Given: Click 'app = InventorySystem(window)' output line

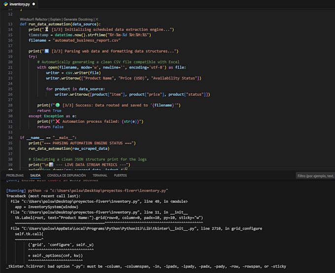Looking at the screenshot, I should (x=46, y=207).
